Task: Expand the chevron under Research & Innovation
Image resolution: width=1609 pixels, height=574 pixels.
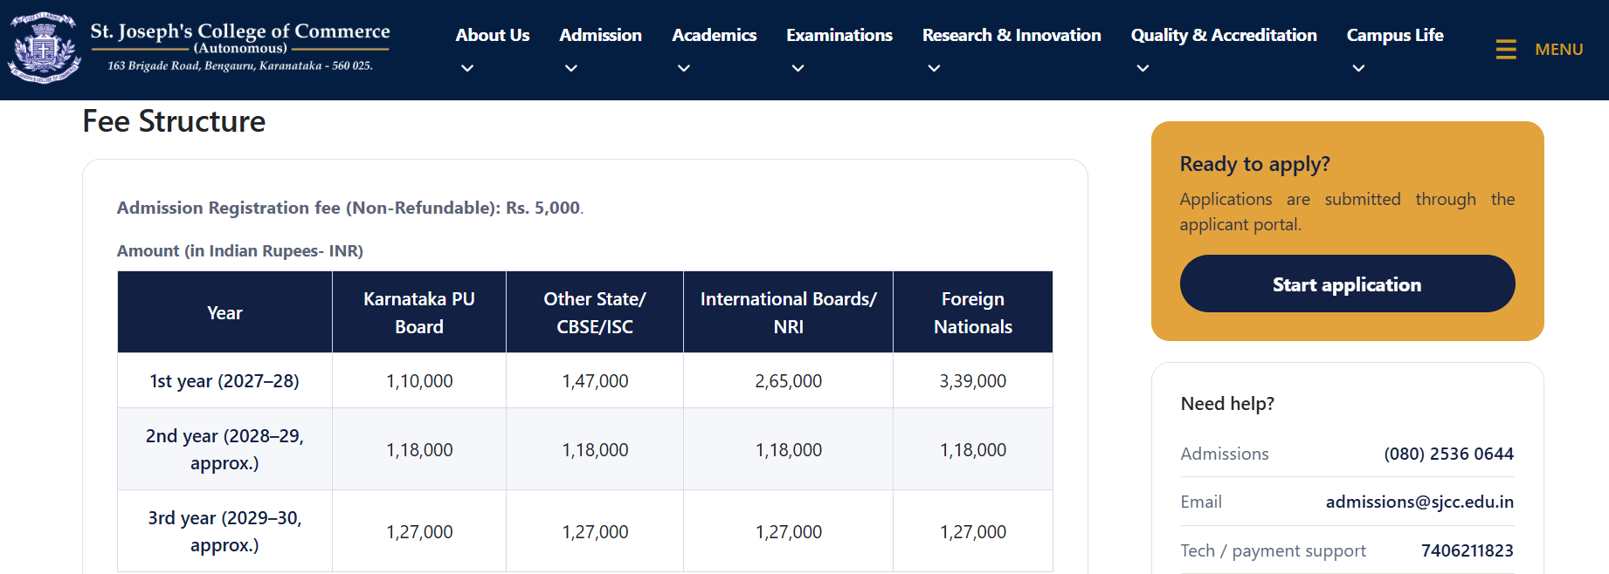Action: click(x=934, y=68)
